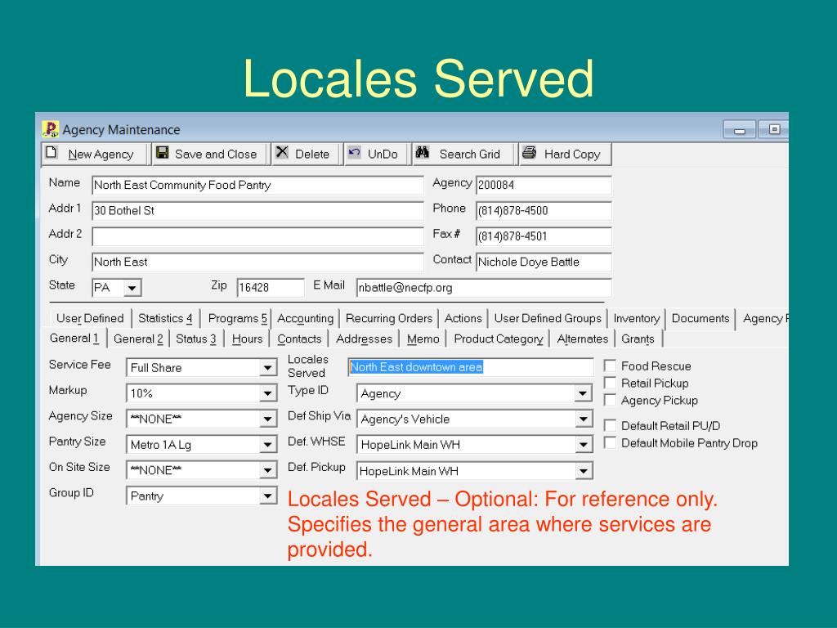Viewport: 837px width, 628px height.
Task: Open the Def Ship Via dropdown
Action: click(x=583, y=419)
